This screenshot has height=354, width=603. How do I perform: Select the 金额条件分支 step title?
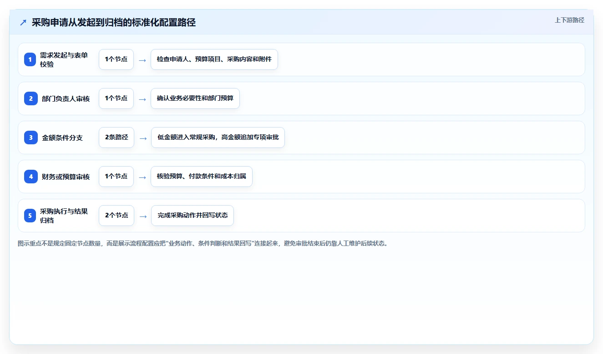[x=62, y=138]
